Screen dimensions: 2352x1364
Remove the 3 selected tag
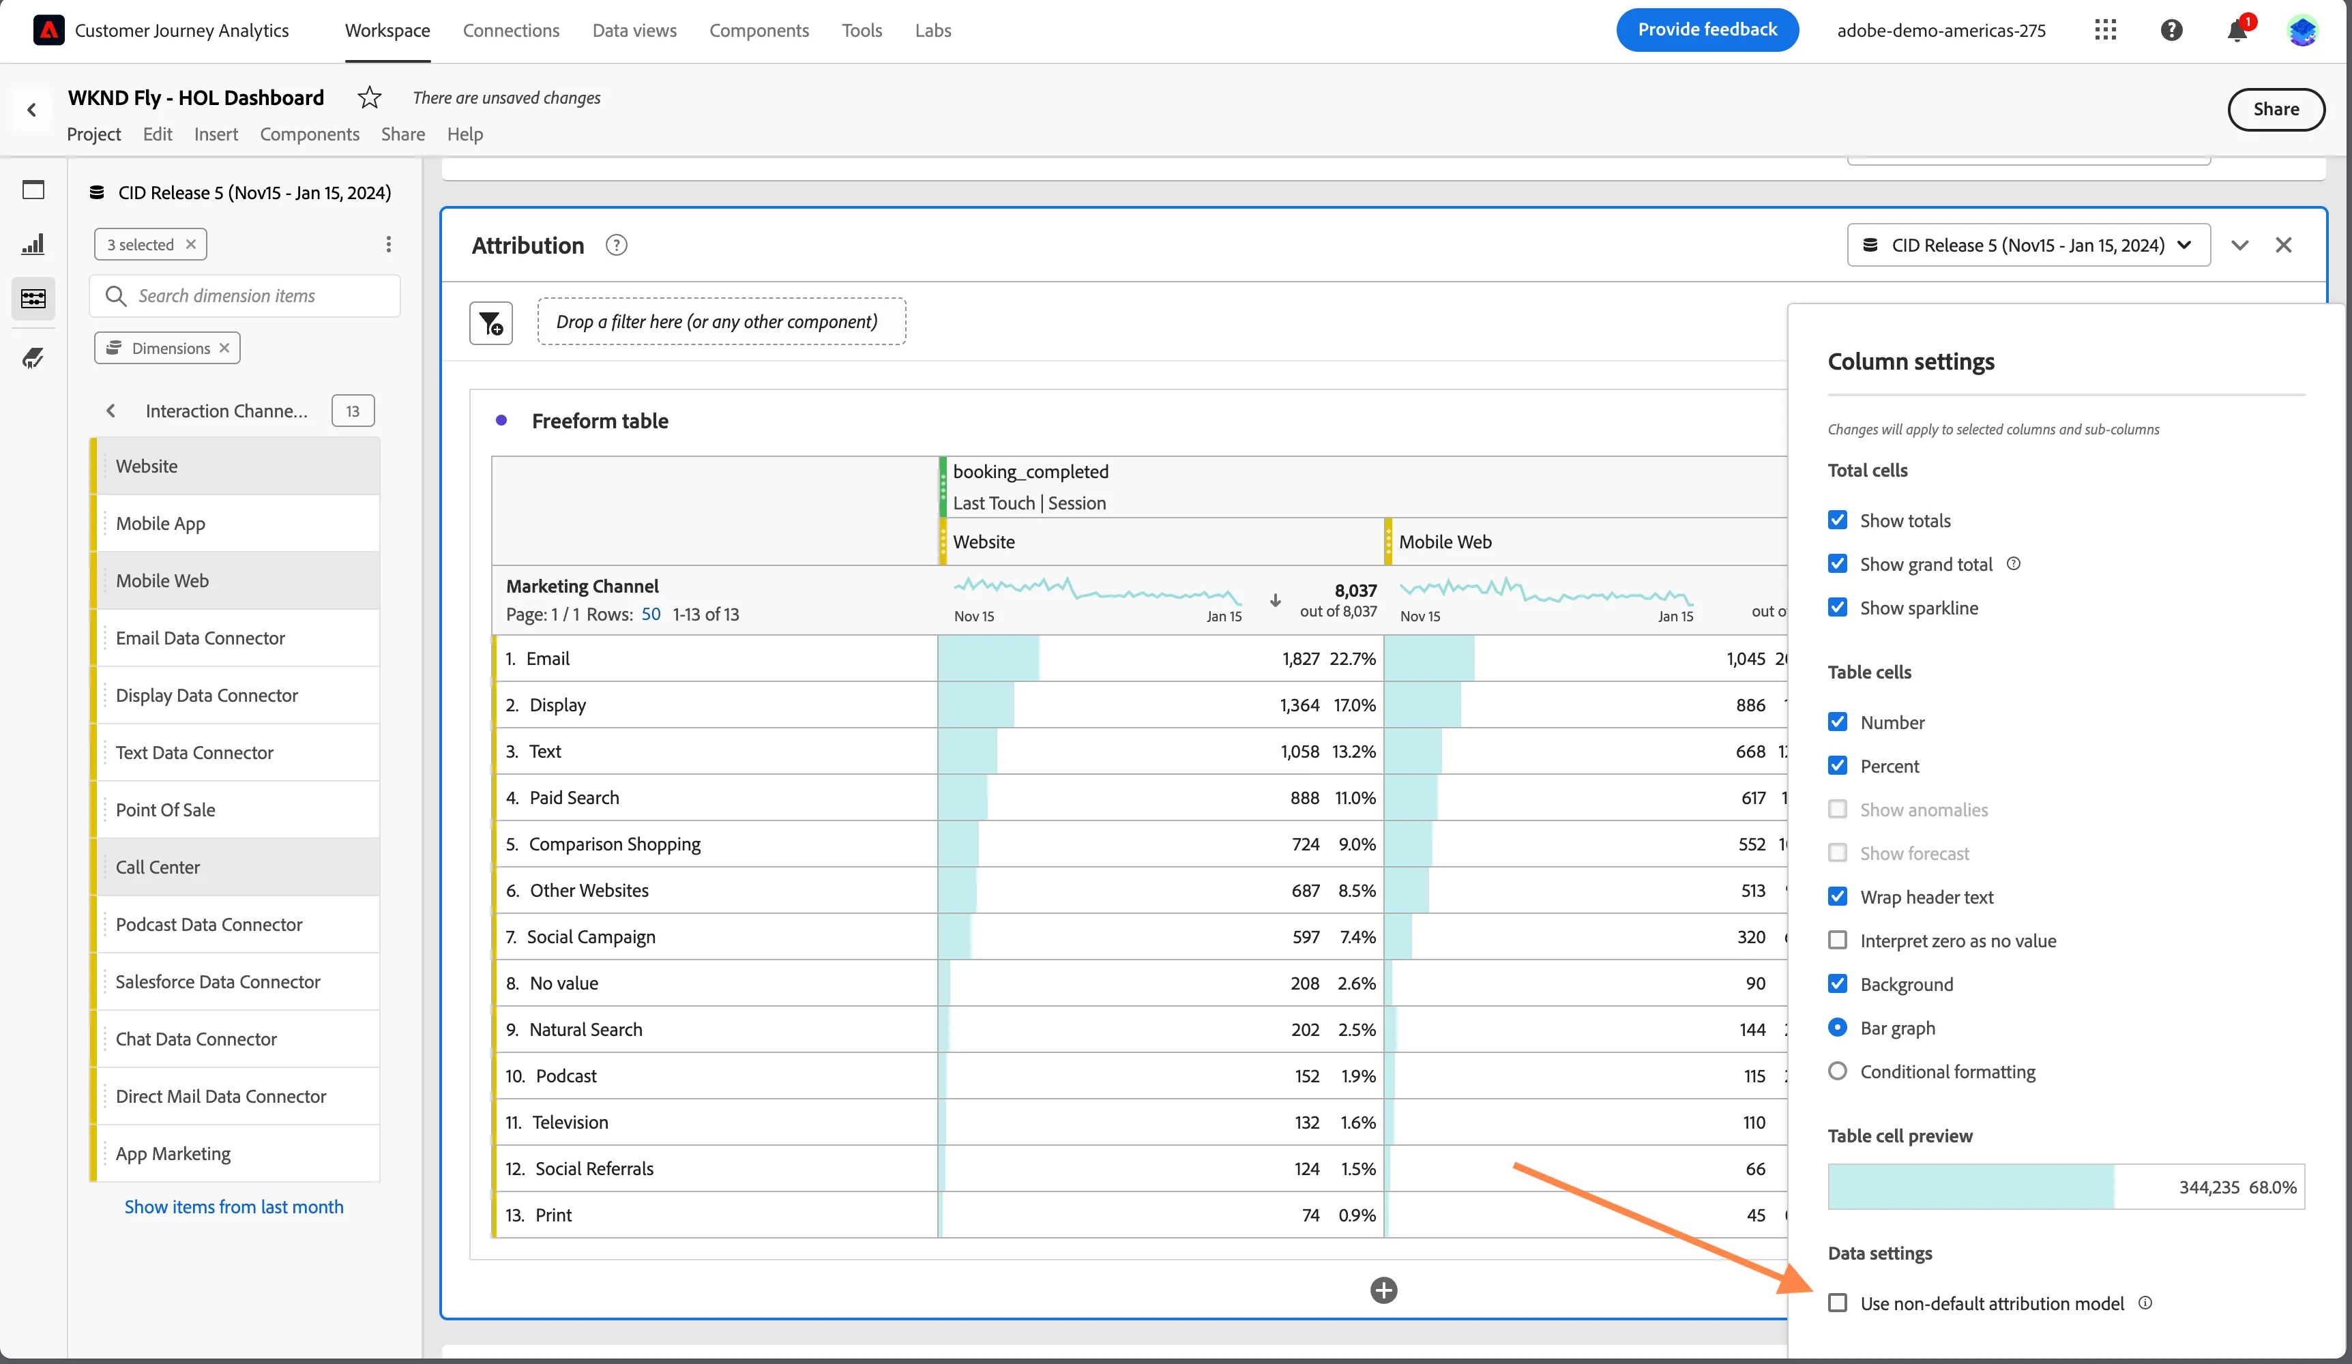pos(190,244)
